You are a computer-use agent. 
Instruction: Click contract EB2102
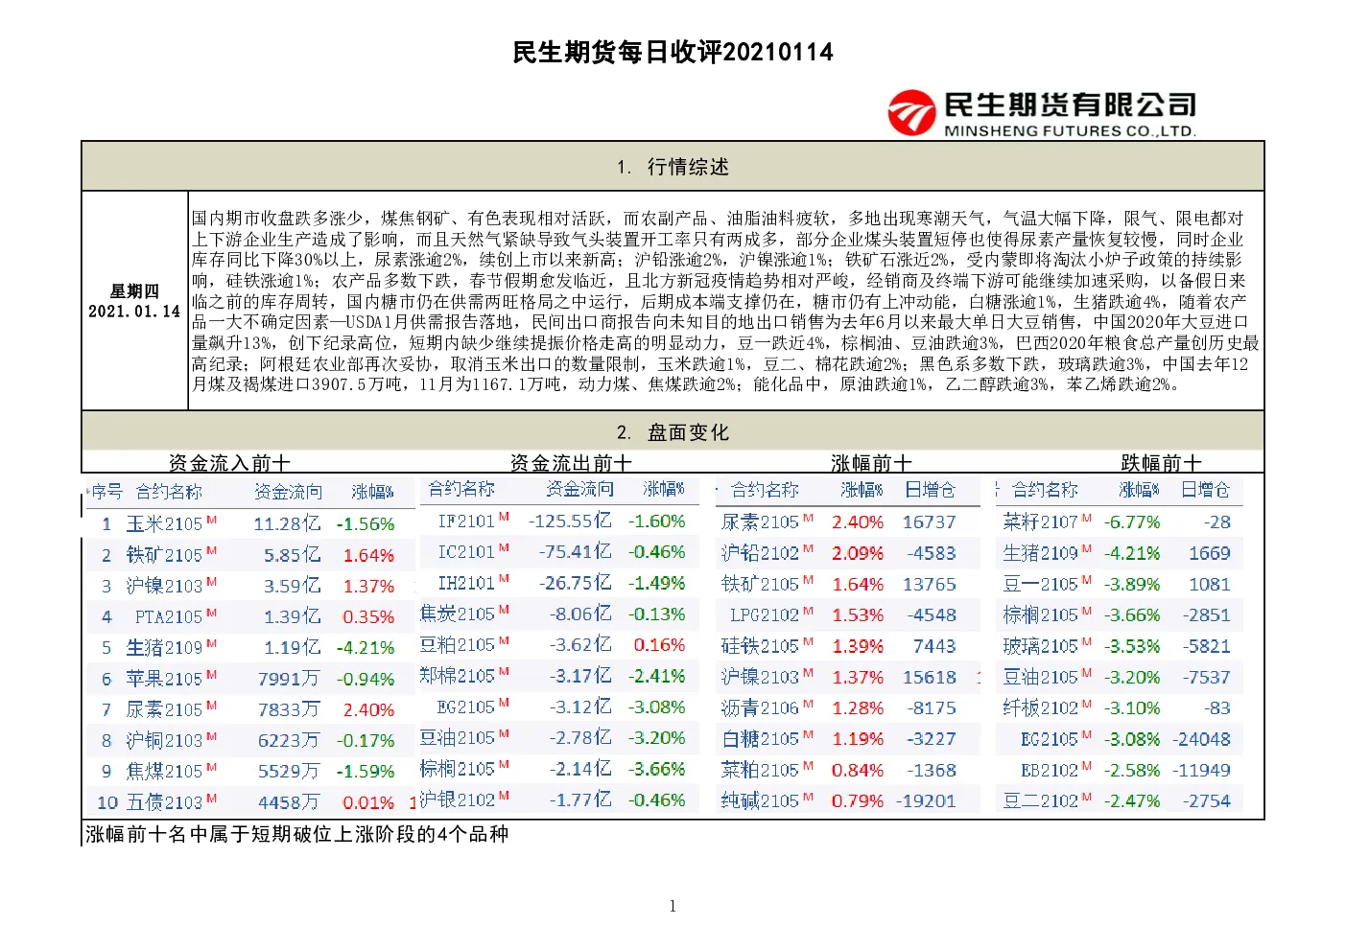(x=1050, y=770)
